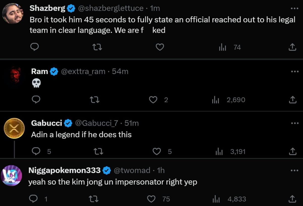The image size is (303, 206).
Task: Like twomad's tweet with 75 likes
Action: point(151,199)
